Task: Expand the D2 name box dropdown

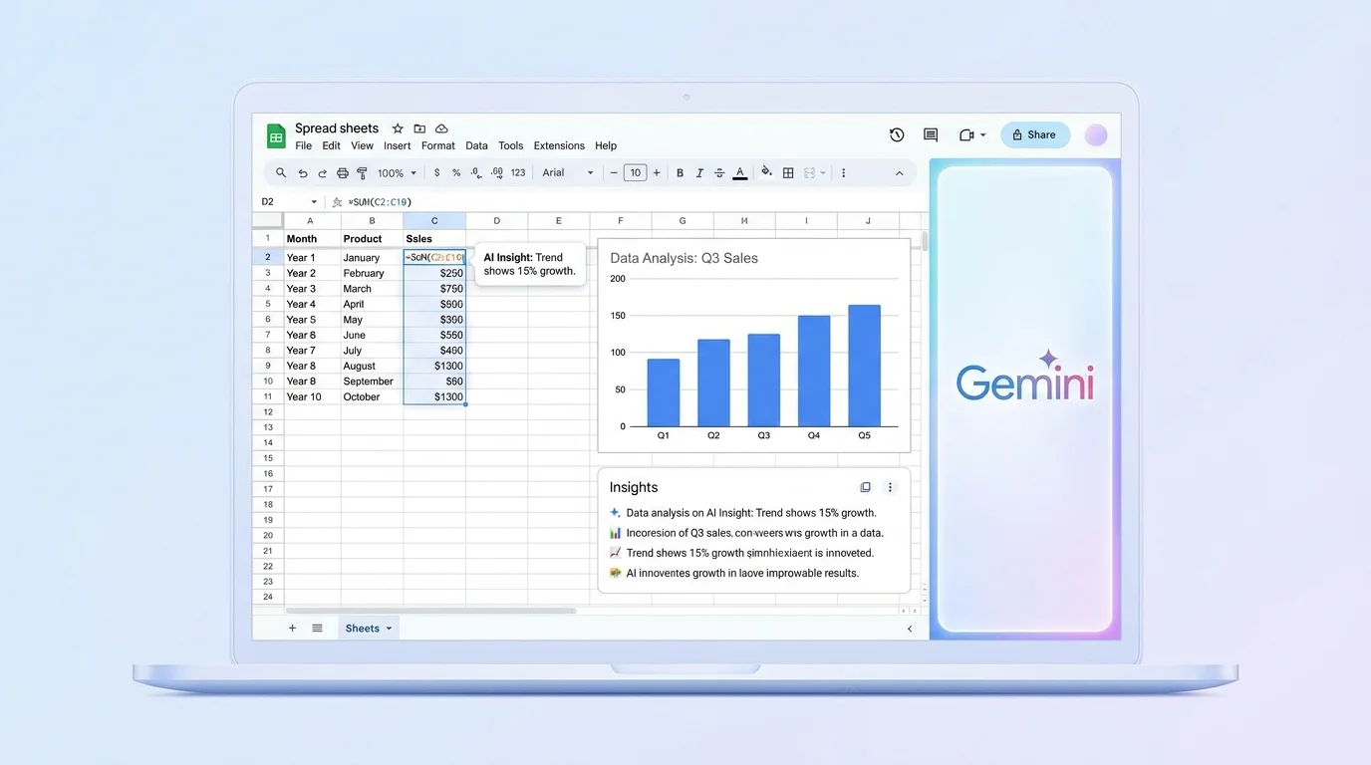Action: [x=314, y=202]
